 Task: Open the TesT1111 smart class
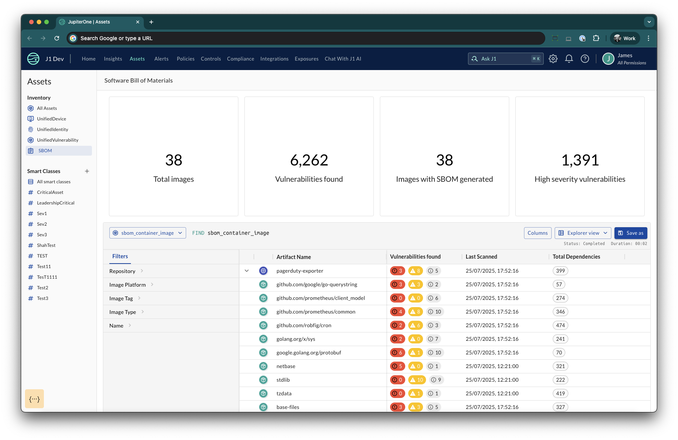[x=47, y=277]
